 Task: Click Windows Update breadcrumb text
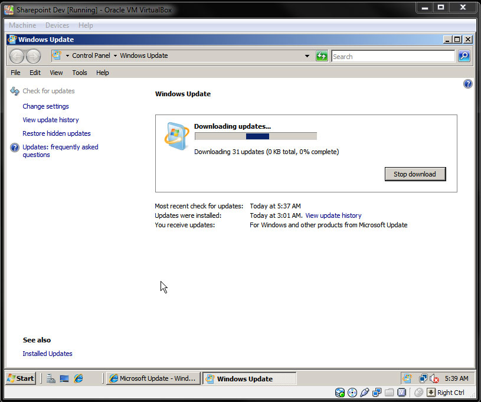click(x=144, y=55)
